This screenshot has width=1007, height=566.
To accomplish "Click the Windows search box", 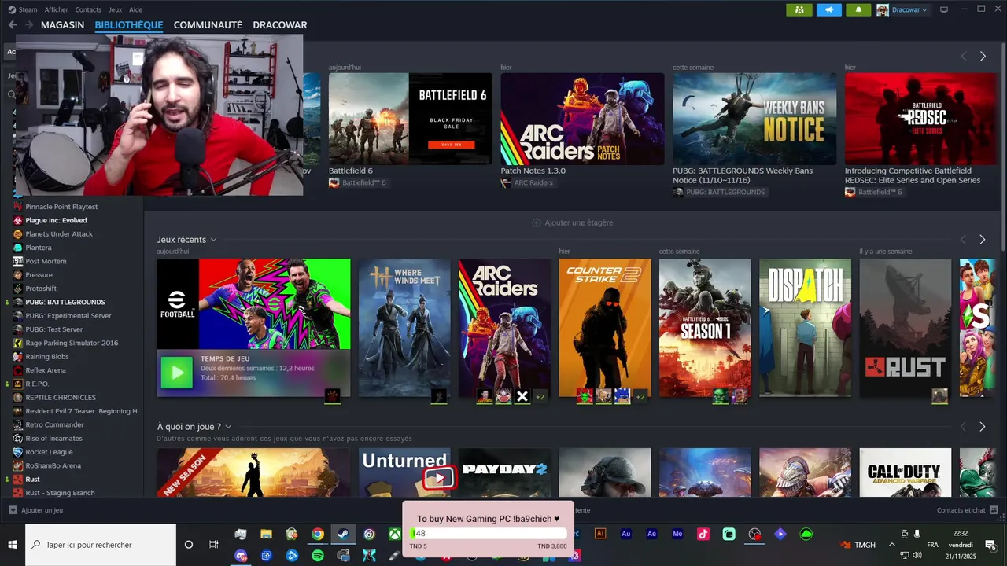I will (101, 545).
